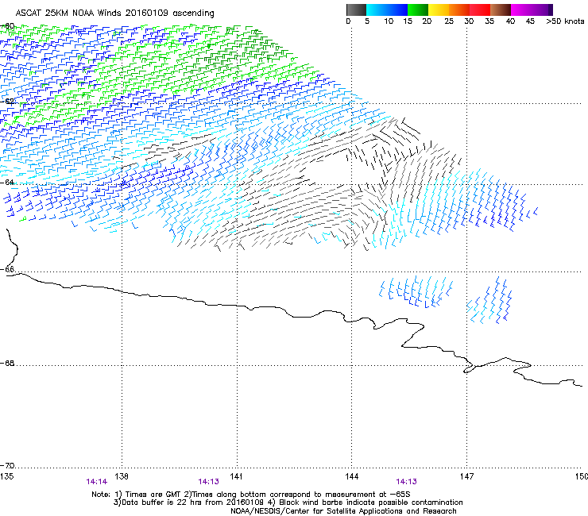Click the 14:13 time label near 144
Image resolution: width=588 pixels, height=516 pixels.
(407, 482)
